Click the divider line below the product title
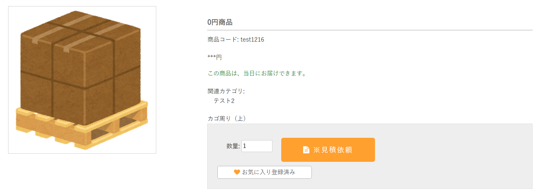The image size is (537, 195). [x=370, y=30]
